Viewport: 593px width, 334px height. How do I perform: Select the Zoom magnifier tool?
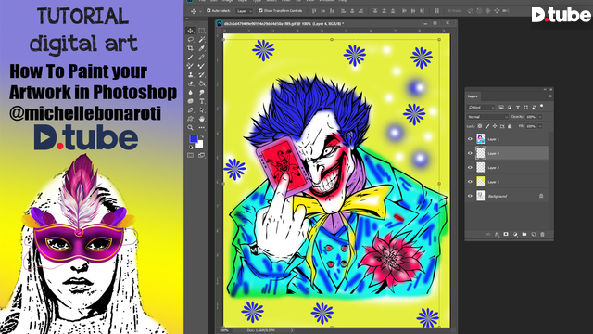pos(190,128)
